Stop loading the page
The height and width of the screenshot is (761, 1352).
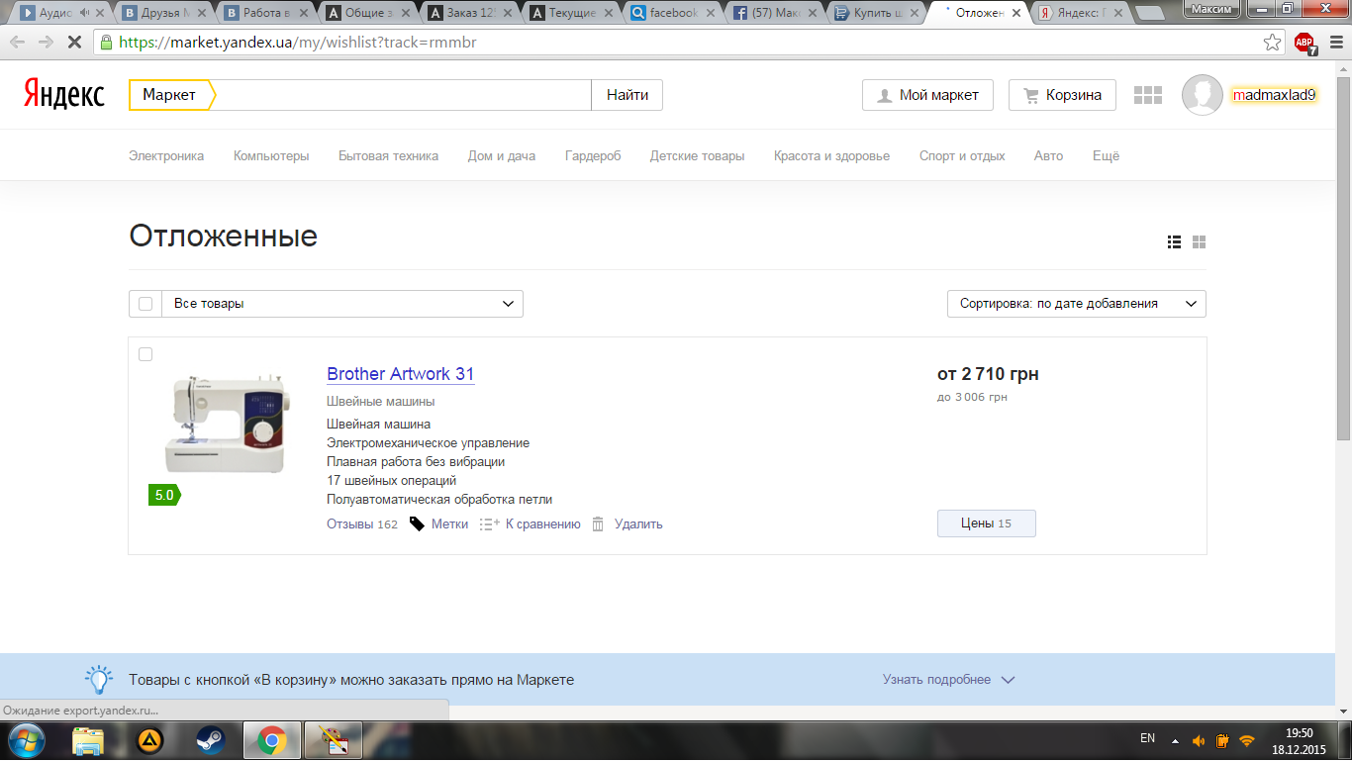click(x=74, y=43)
